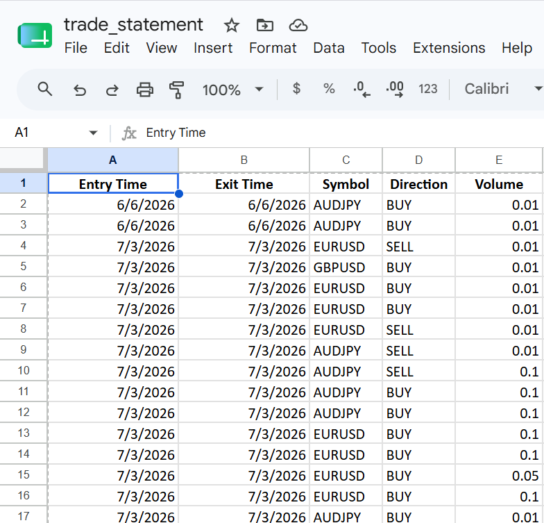Viewport: 544px width, 523px height.
Task: Select column B header
Action: point(244,160)
